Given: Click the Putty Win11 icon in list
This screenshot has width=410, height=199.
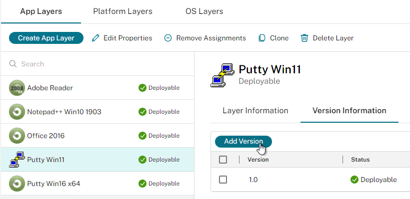Looking at the screenshot, I should pyautogui.click(x=16, y=160).
